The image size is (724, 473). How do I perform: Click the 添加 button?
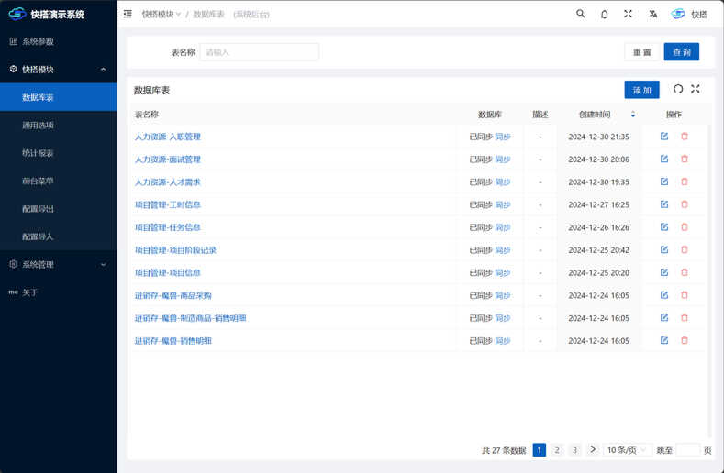click(x=641, y=90)
